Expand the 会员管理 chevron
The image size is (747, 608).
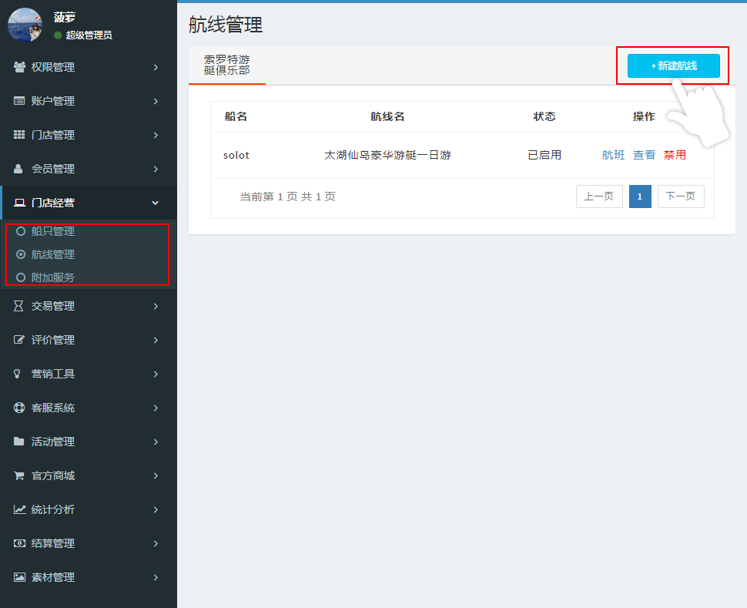tap(156, 169)
